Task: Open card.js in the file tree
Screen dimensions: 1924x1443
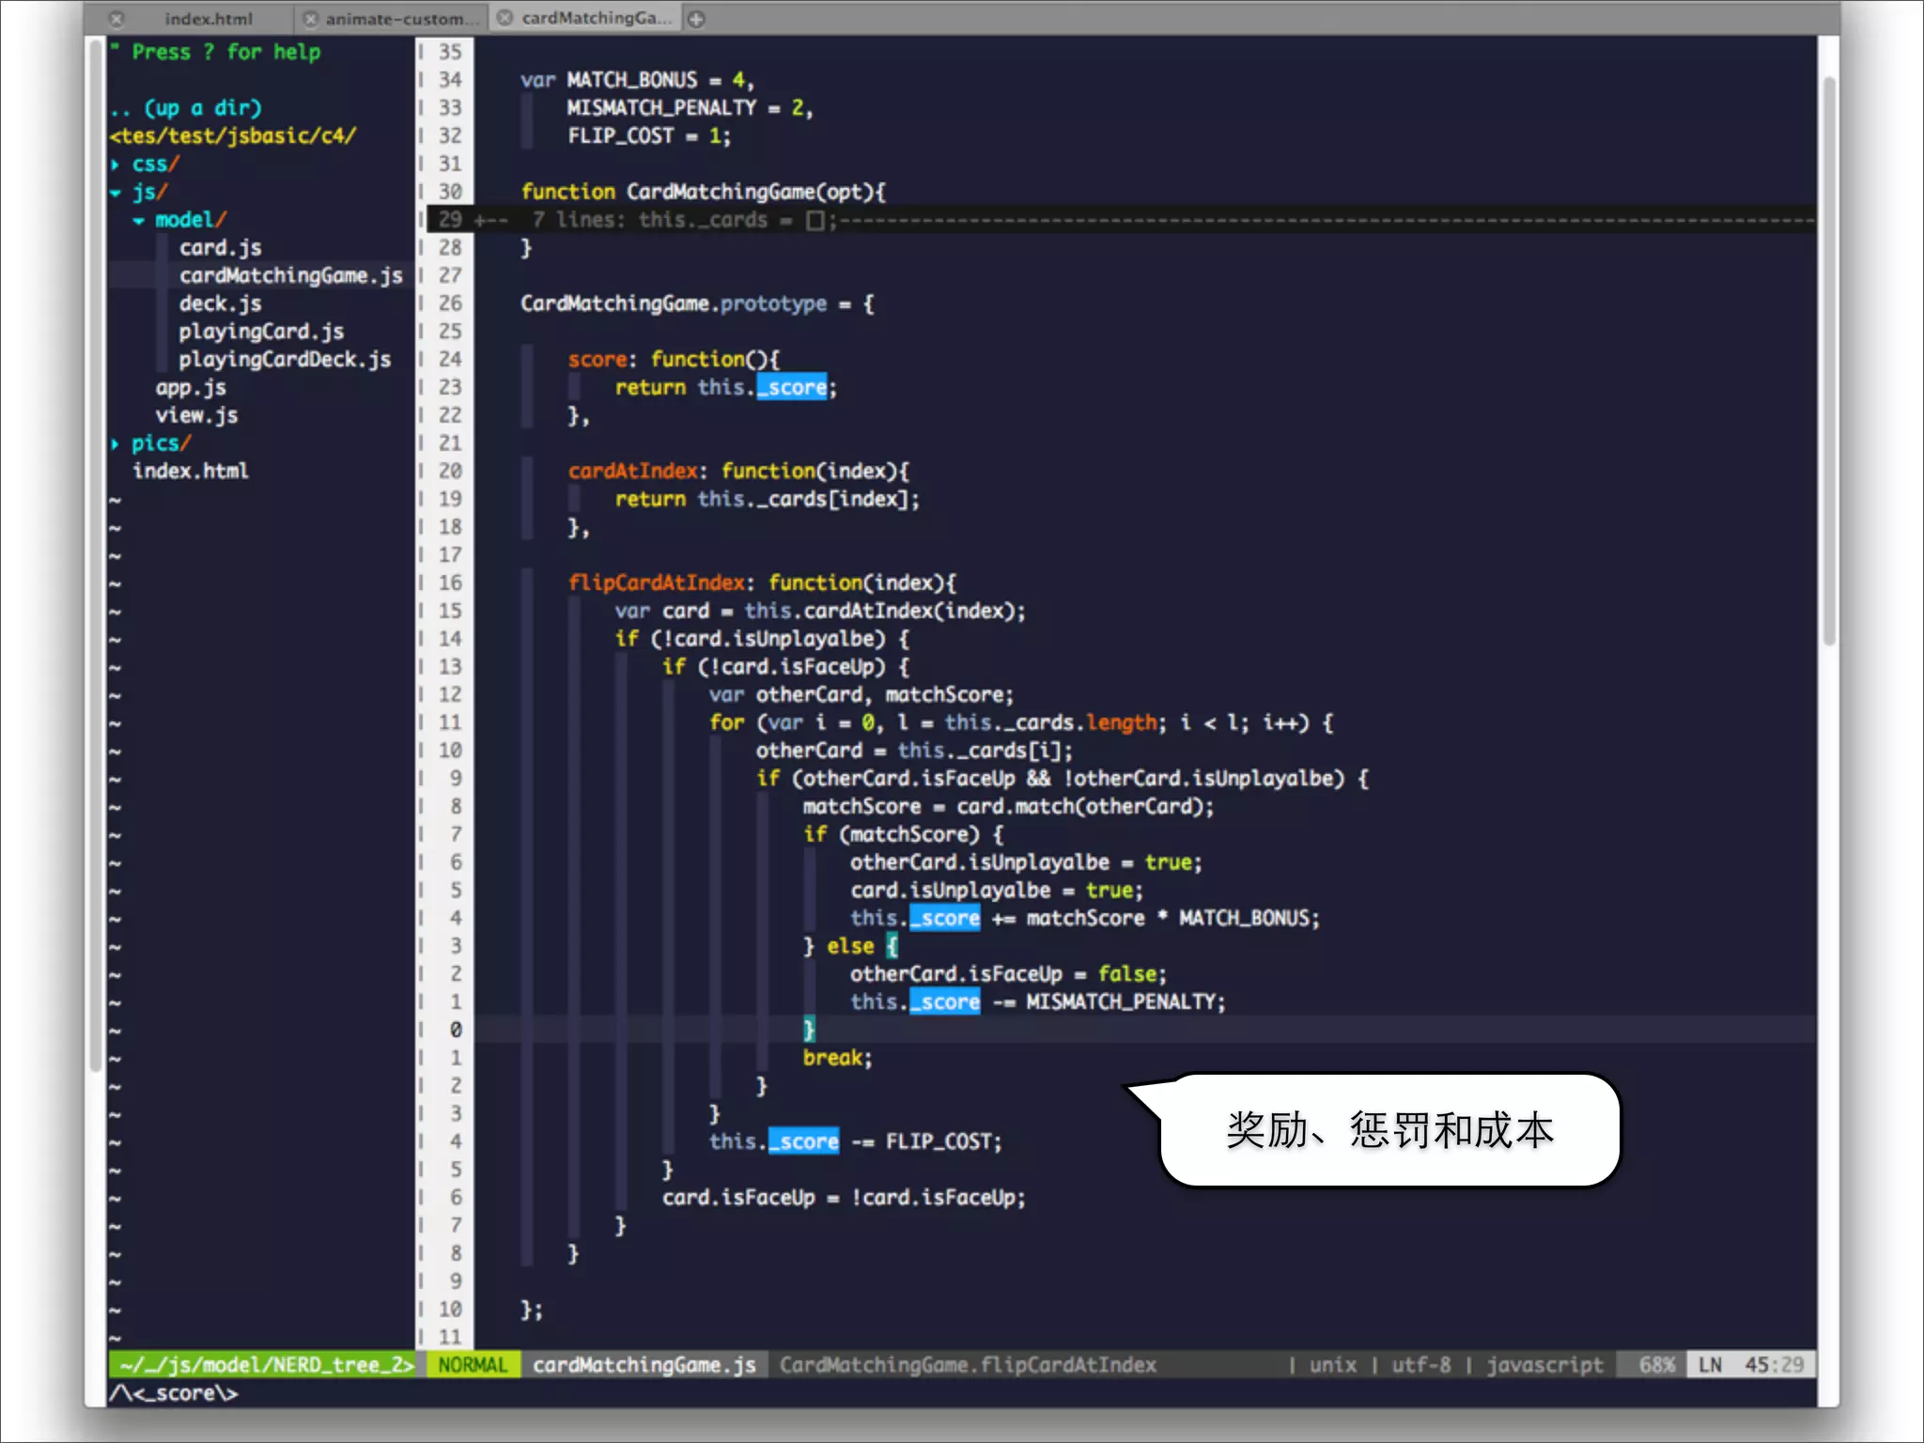Action: (x=221, y=248)
